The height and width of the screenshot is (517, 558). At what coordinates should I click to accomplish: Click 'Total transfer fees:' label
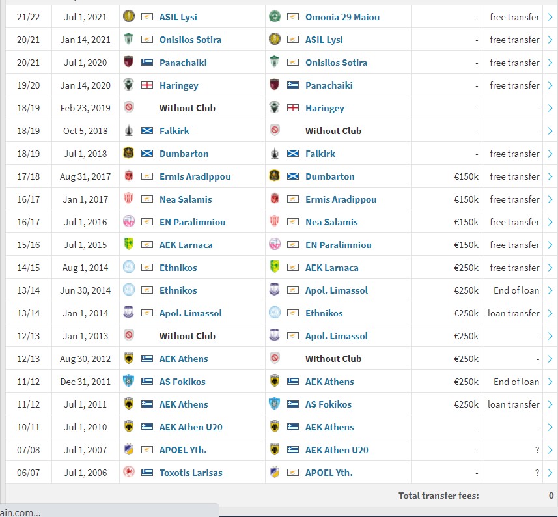438,496
